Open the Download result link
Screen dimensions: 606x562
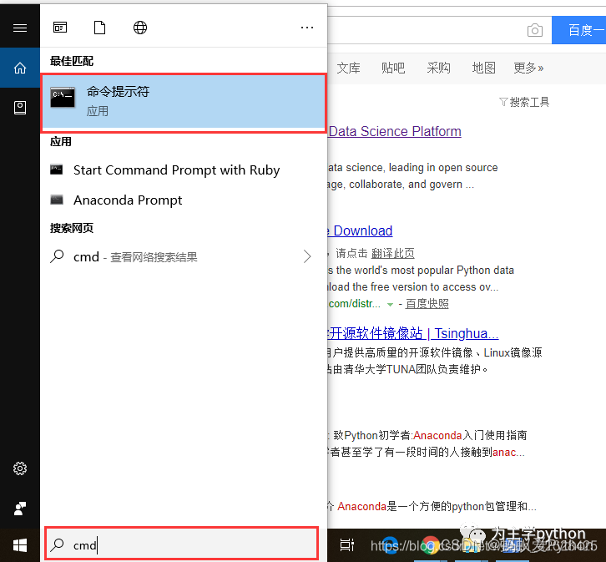360,230
